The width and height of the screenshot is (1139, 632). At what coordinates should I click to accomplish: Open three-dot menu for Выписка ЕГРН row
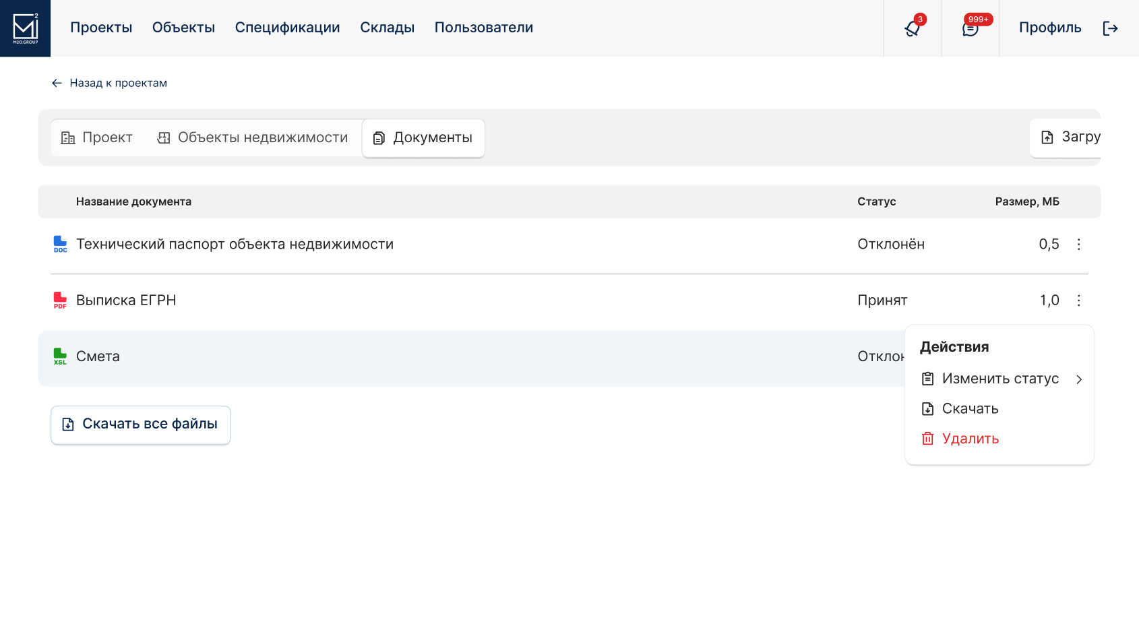(x=1078, y=300)
